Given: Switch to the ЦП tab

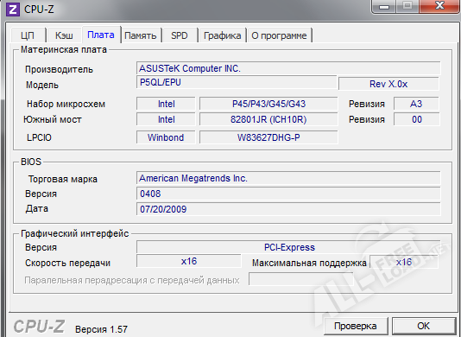Looking at the screenshot, I should 28,35.
